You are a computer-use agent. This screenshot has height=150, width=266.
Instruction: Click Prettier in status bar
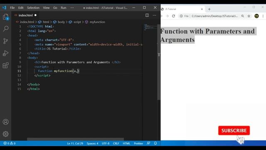pyautogui.click(x=138, y=143)
